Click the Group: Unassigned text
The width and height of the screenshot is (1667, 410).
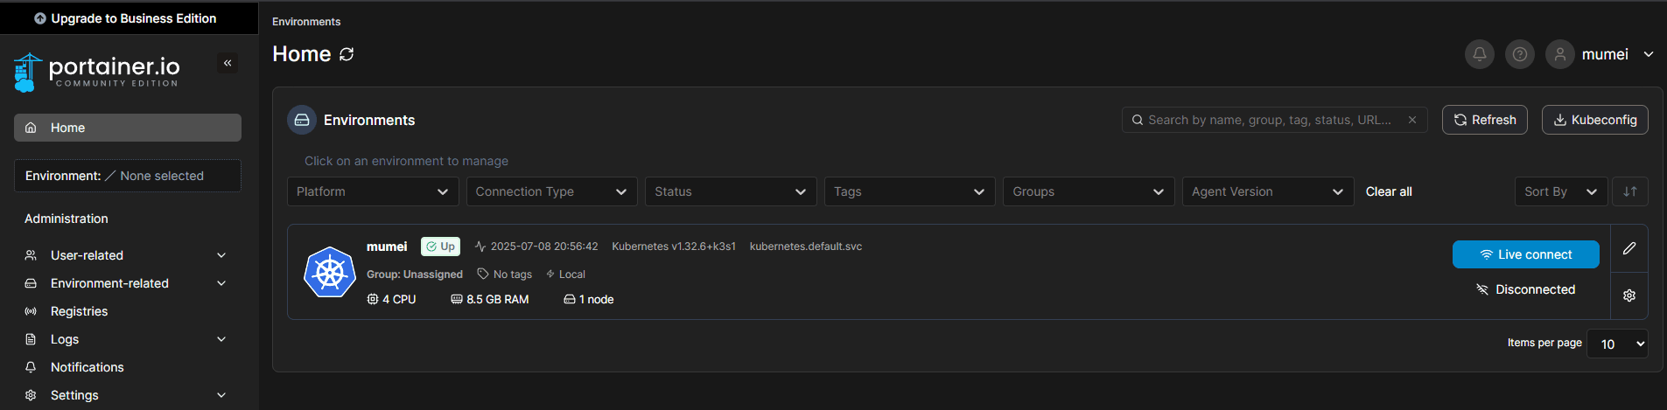[415, 274]
